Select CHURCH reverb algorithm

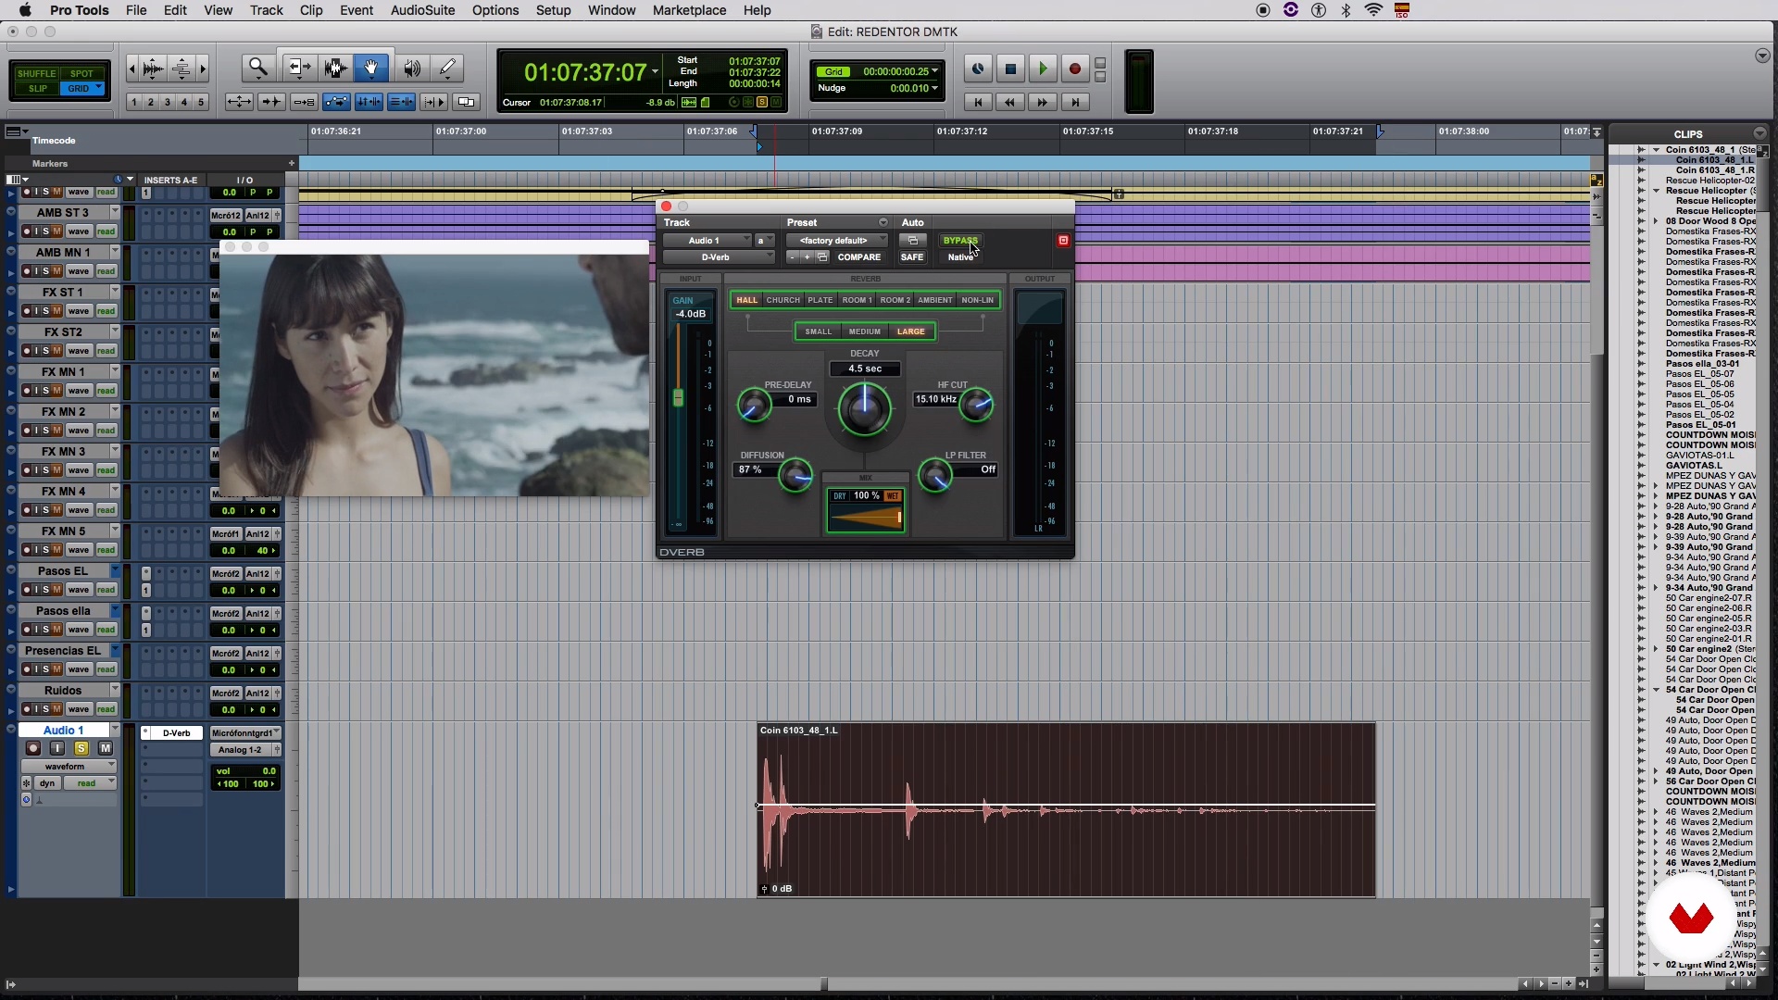tap(783, 300)
